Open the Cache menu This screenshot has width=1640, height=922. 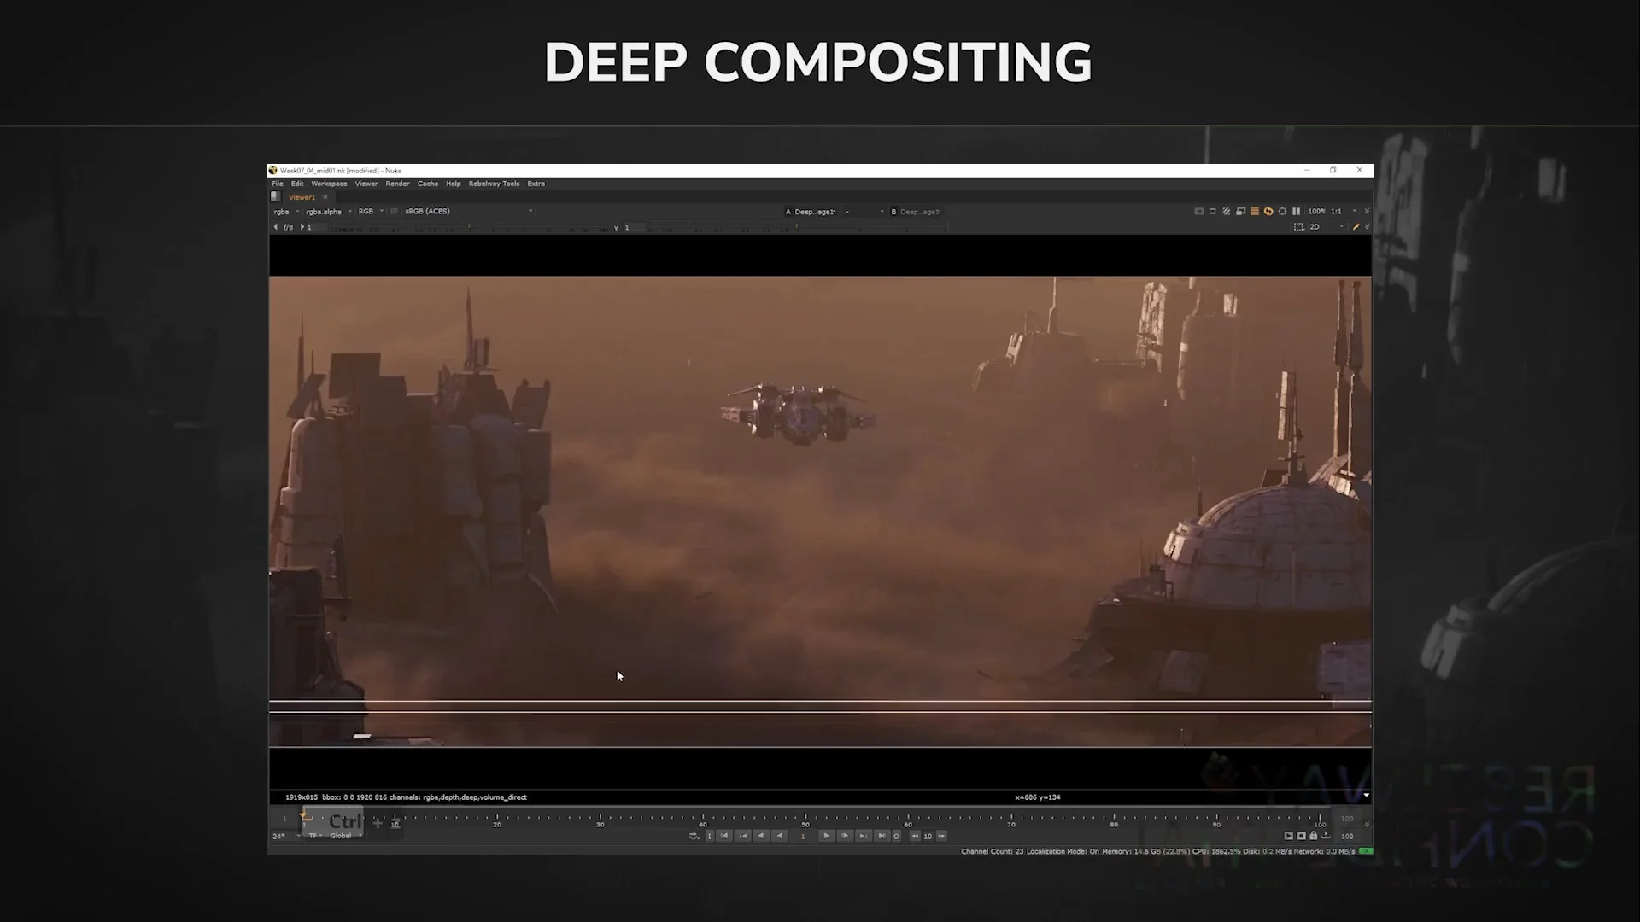coord(428,184)
